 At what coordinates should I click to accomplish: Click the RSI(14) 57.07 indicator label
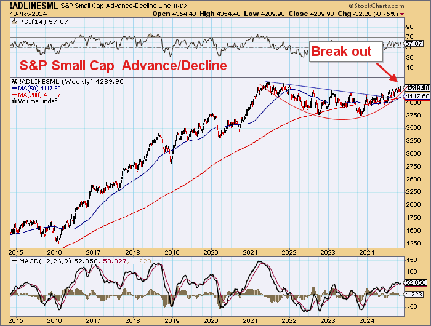[44, 22]
